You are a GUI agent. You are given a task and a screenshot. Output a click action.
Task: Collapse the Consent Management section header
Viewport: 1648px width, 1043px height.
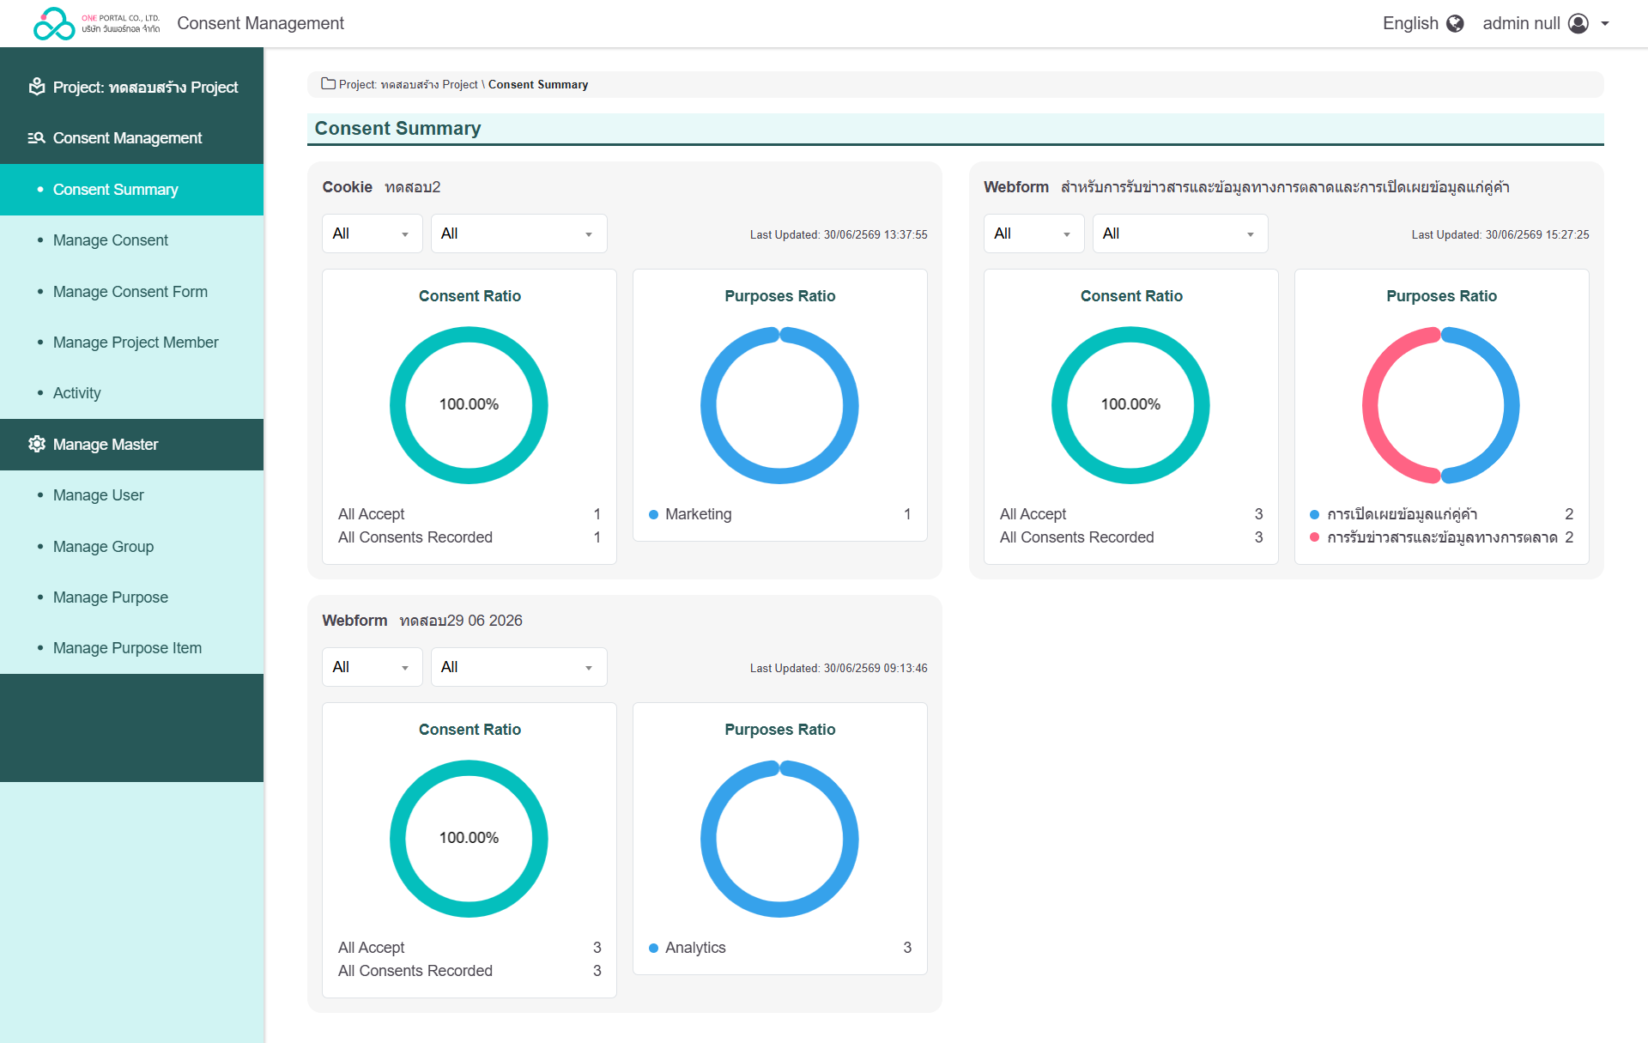131,138
